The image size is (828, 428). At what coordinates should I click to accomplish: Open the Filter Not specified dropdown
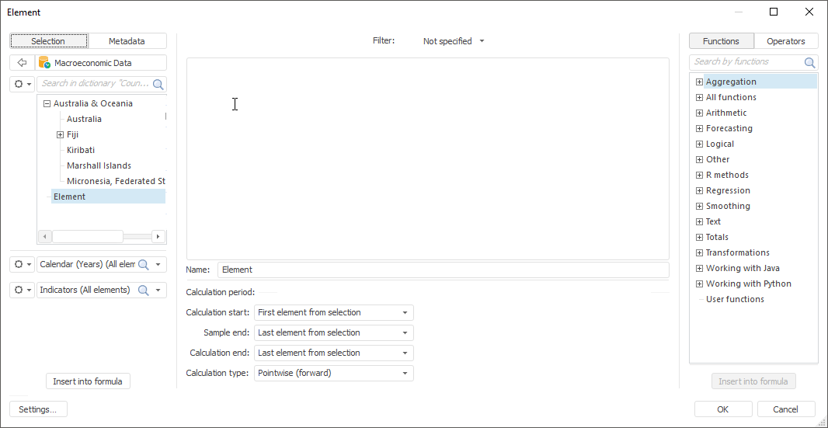tap(454, 41)
